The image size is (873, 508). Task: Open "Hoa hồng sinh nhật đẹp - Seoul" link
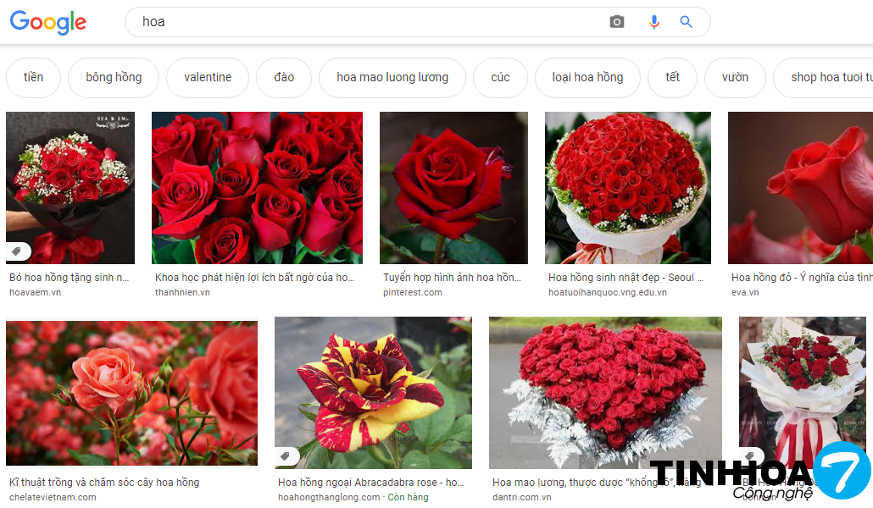click(x=621, y=278)
